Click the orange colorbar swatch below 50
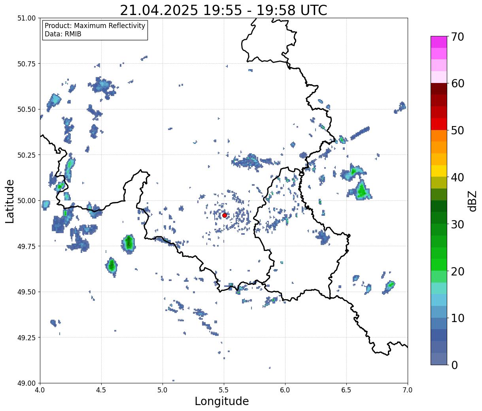482x411 pixels. click(x=439, y=136)
